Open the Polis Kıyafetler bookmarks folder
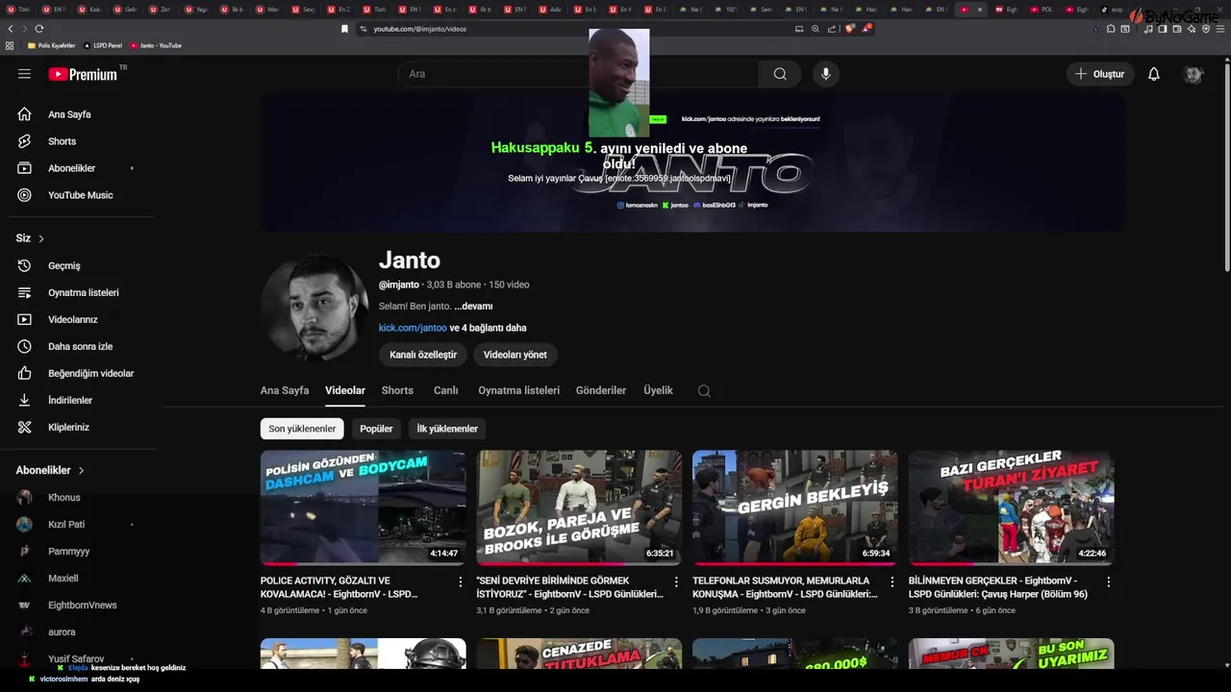Screen dimensions: 1231x692 coord(52,45)
